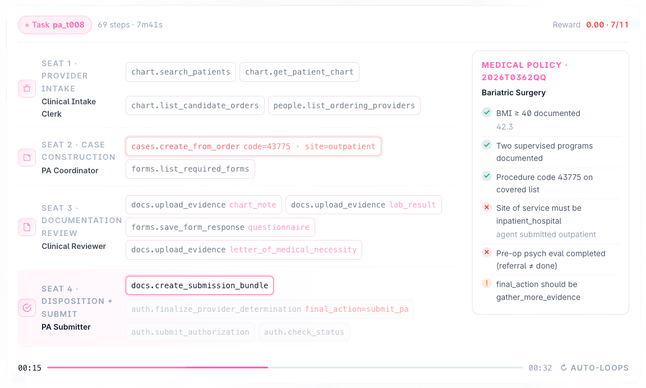
Task: Click the Seat 4 disposition checkmark circle icon
Action: coord(27,308)
